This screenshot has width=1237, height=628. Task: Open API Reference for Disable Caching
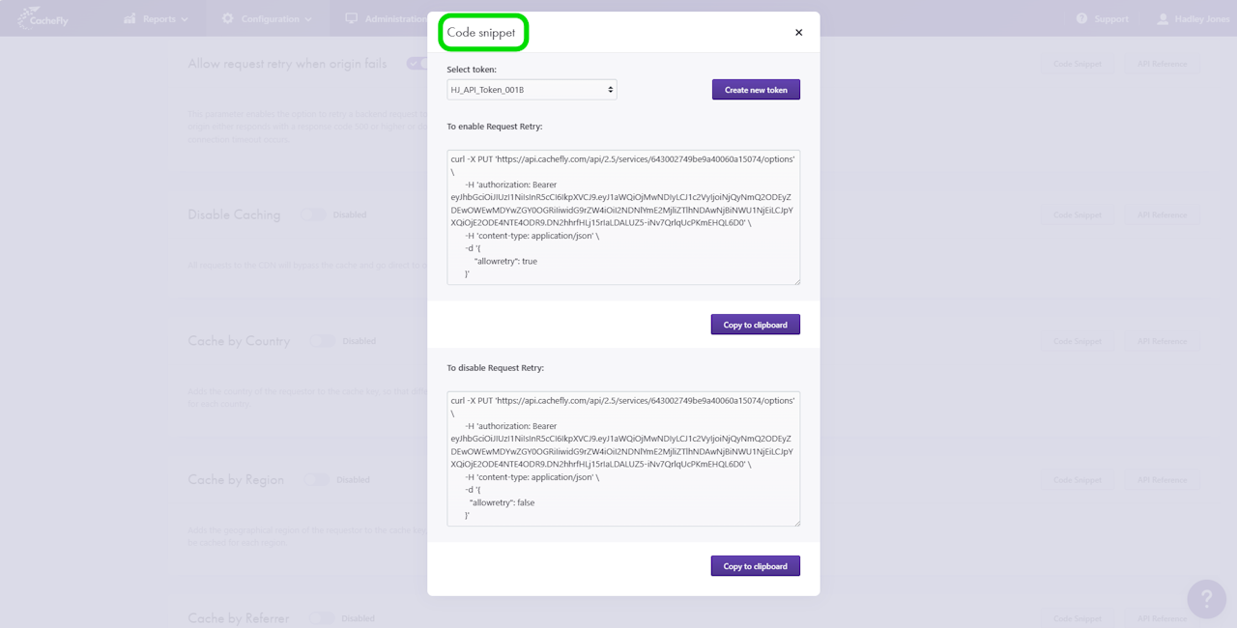pyautogui.click(x=1162, y=215)
